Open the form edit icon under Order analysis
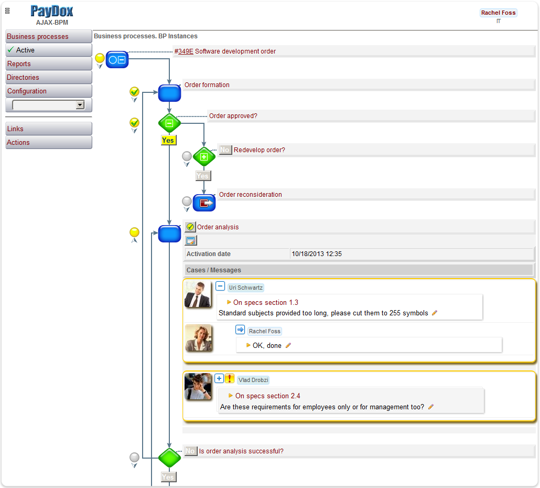This screenshot has height=488, width=540. click(191, 240)
